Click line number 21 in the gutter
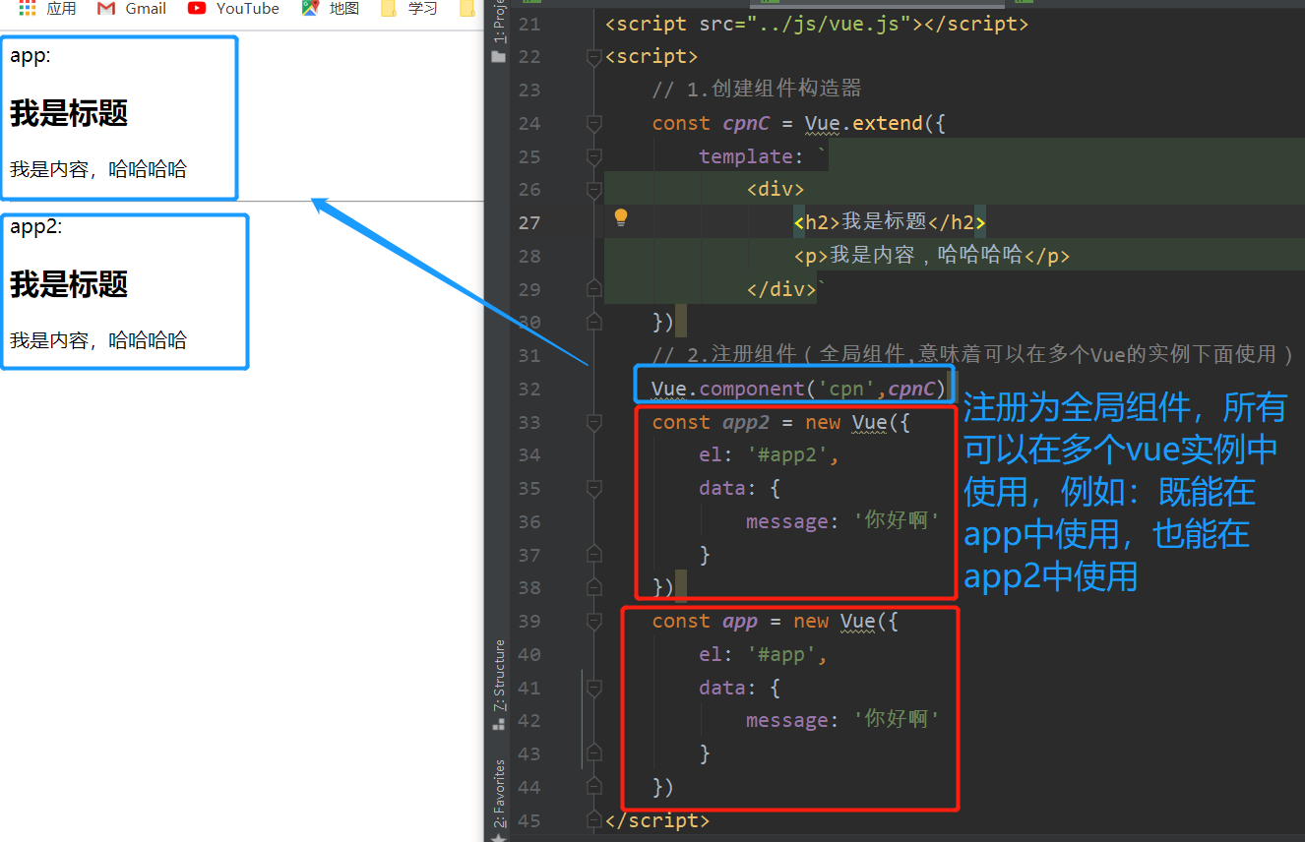1305x842 pixels. coord(529,24)
